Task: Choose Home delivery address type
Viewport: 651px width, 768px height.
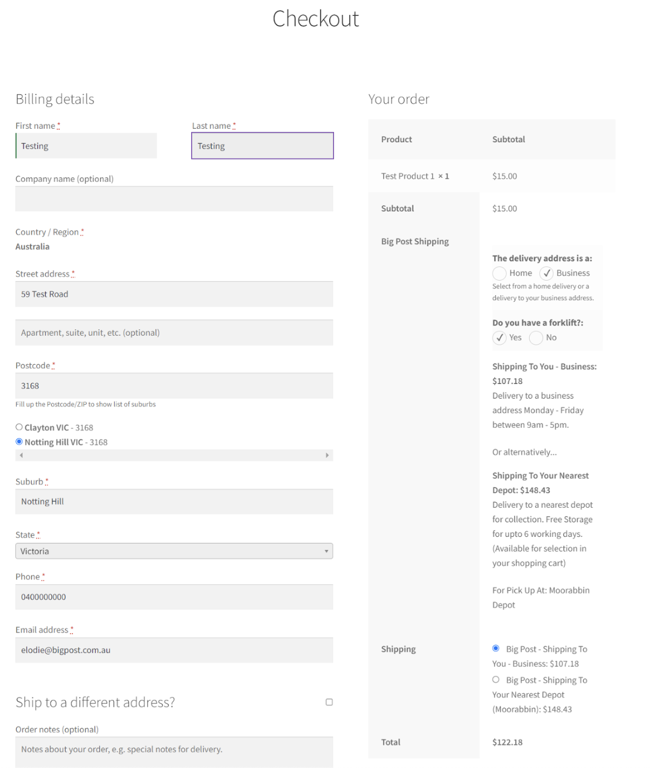Action: [x=499, y=273]
